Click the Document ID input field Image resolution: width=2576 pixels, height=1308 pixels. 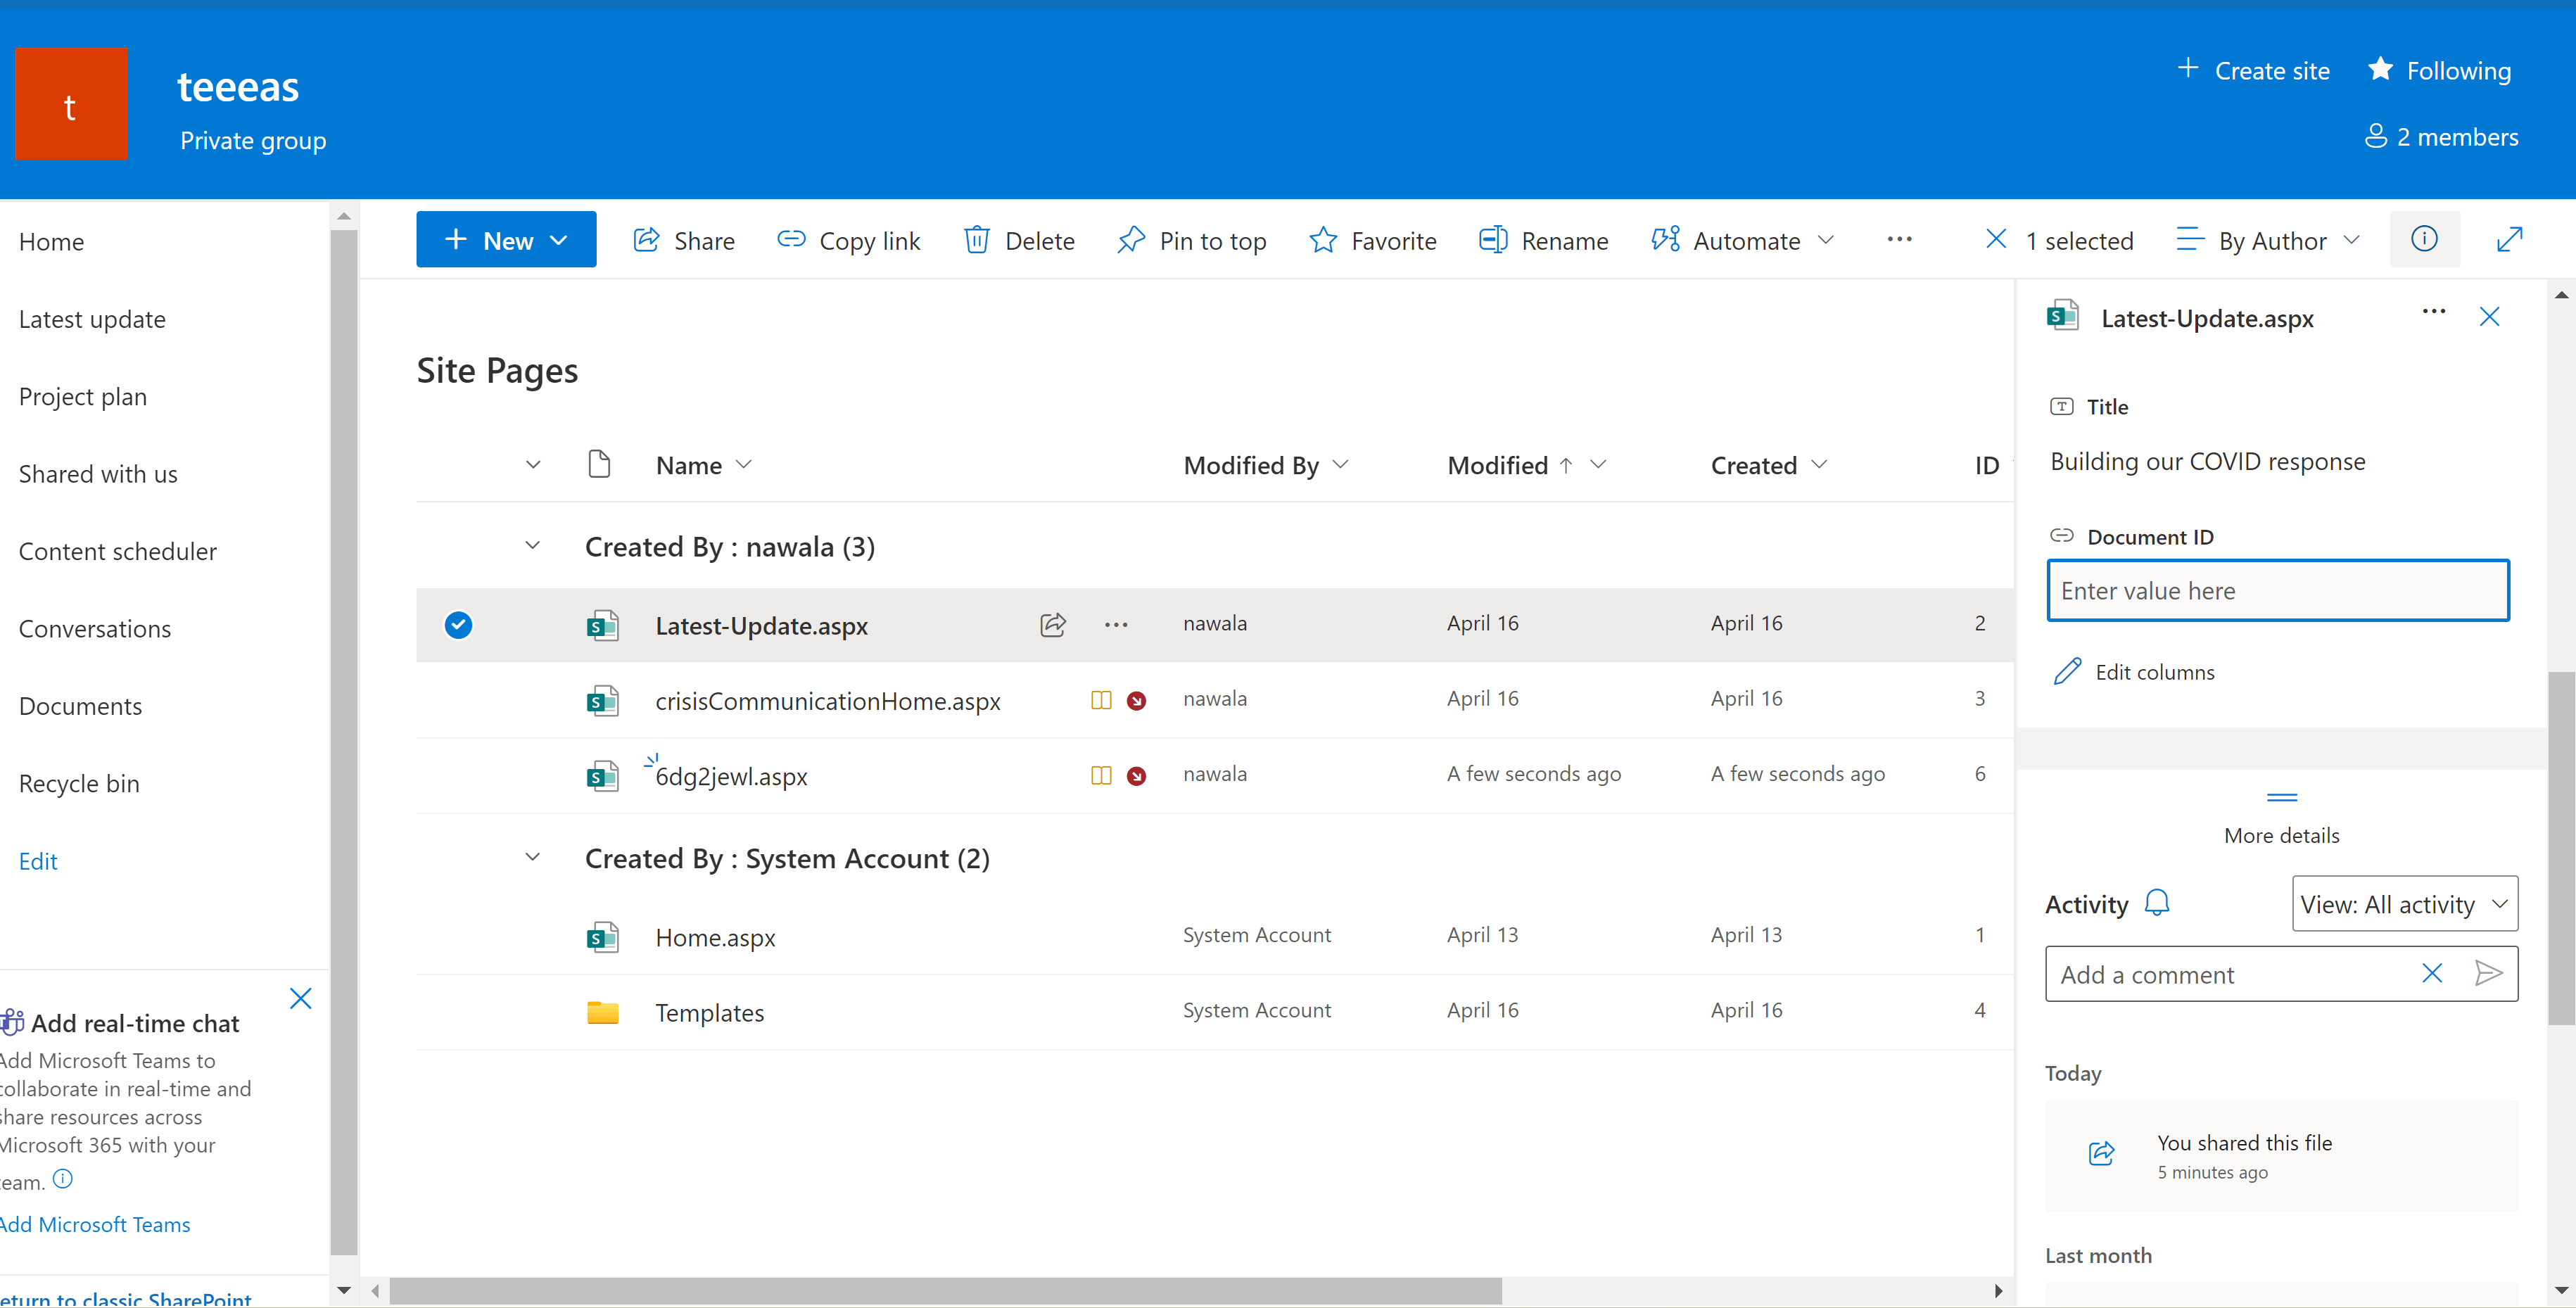click(x=2277, y=591)
